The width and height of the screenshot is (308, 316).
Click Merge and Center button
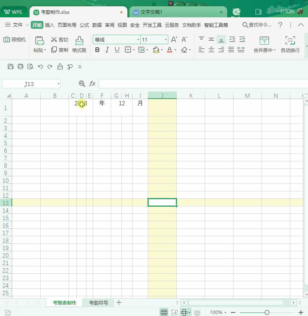pyautogui.click(x=264, y=45)
